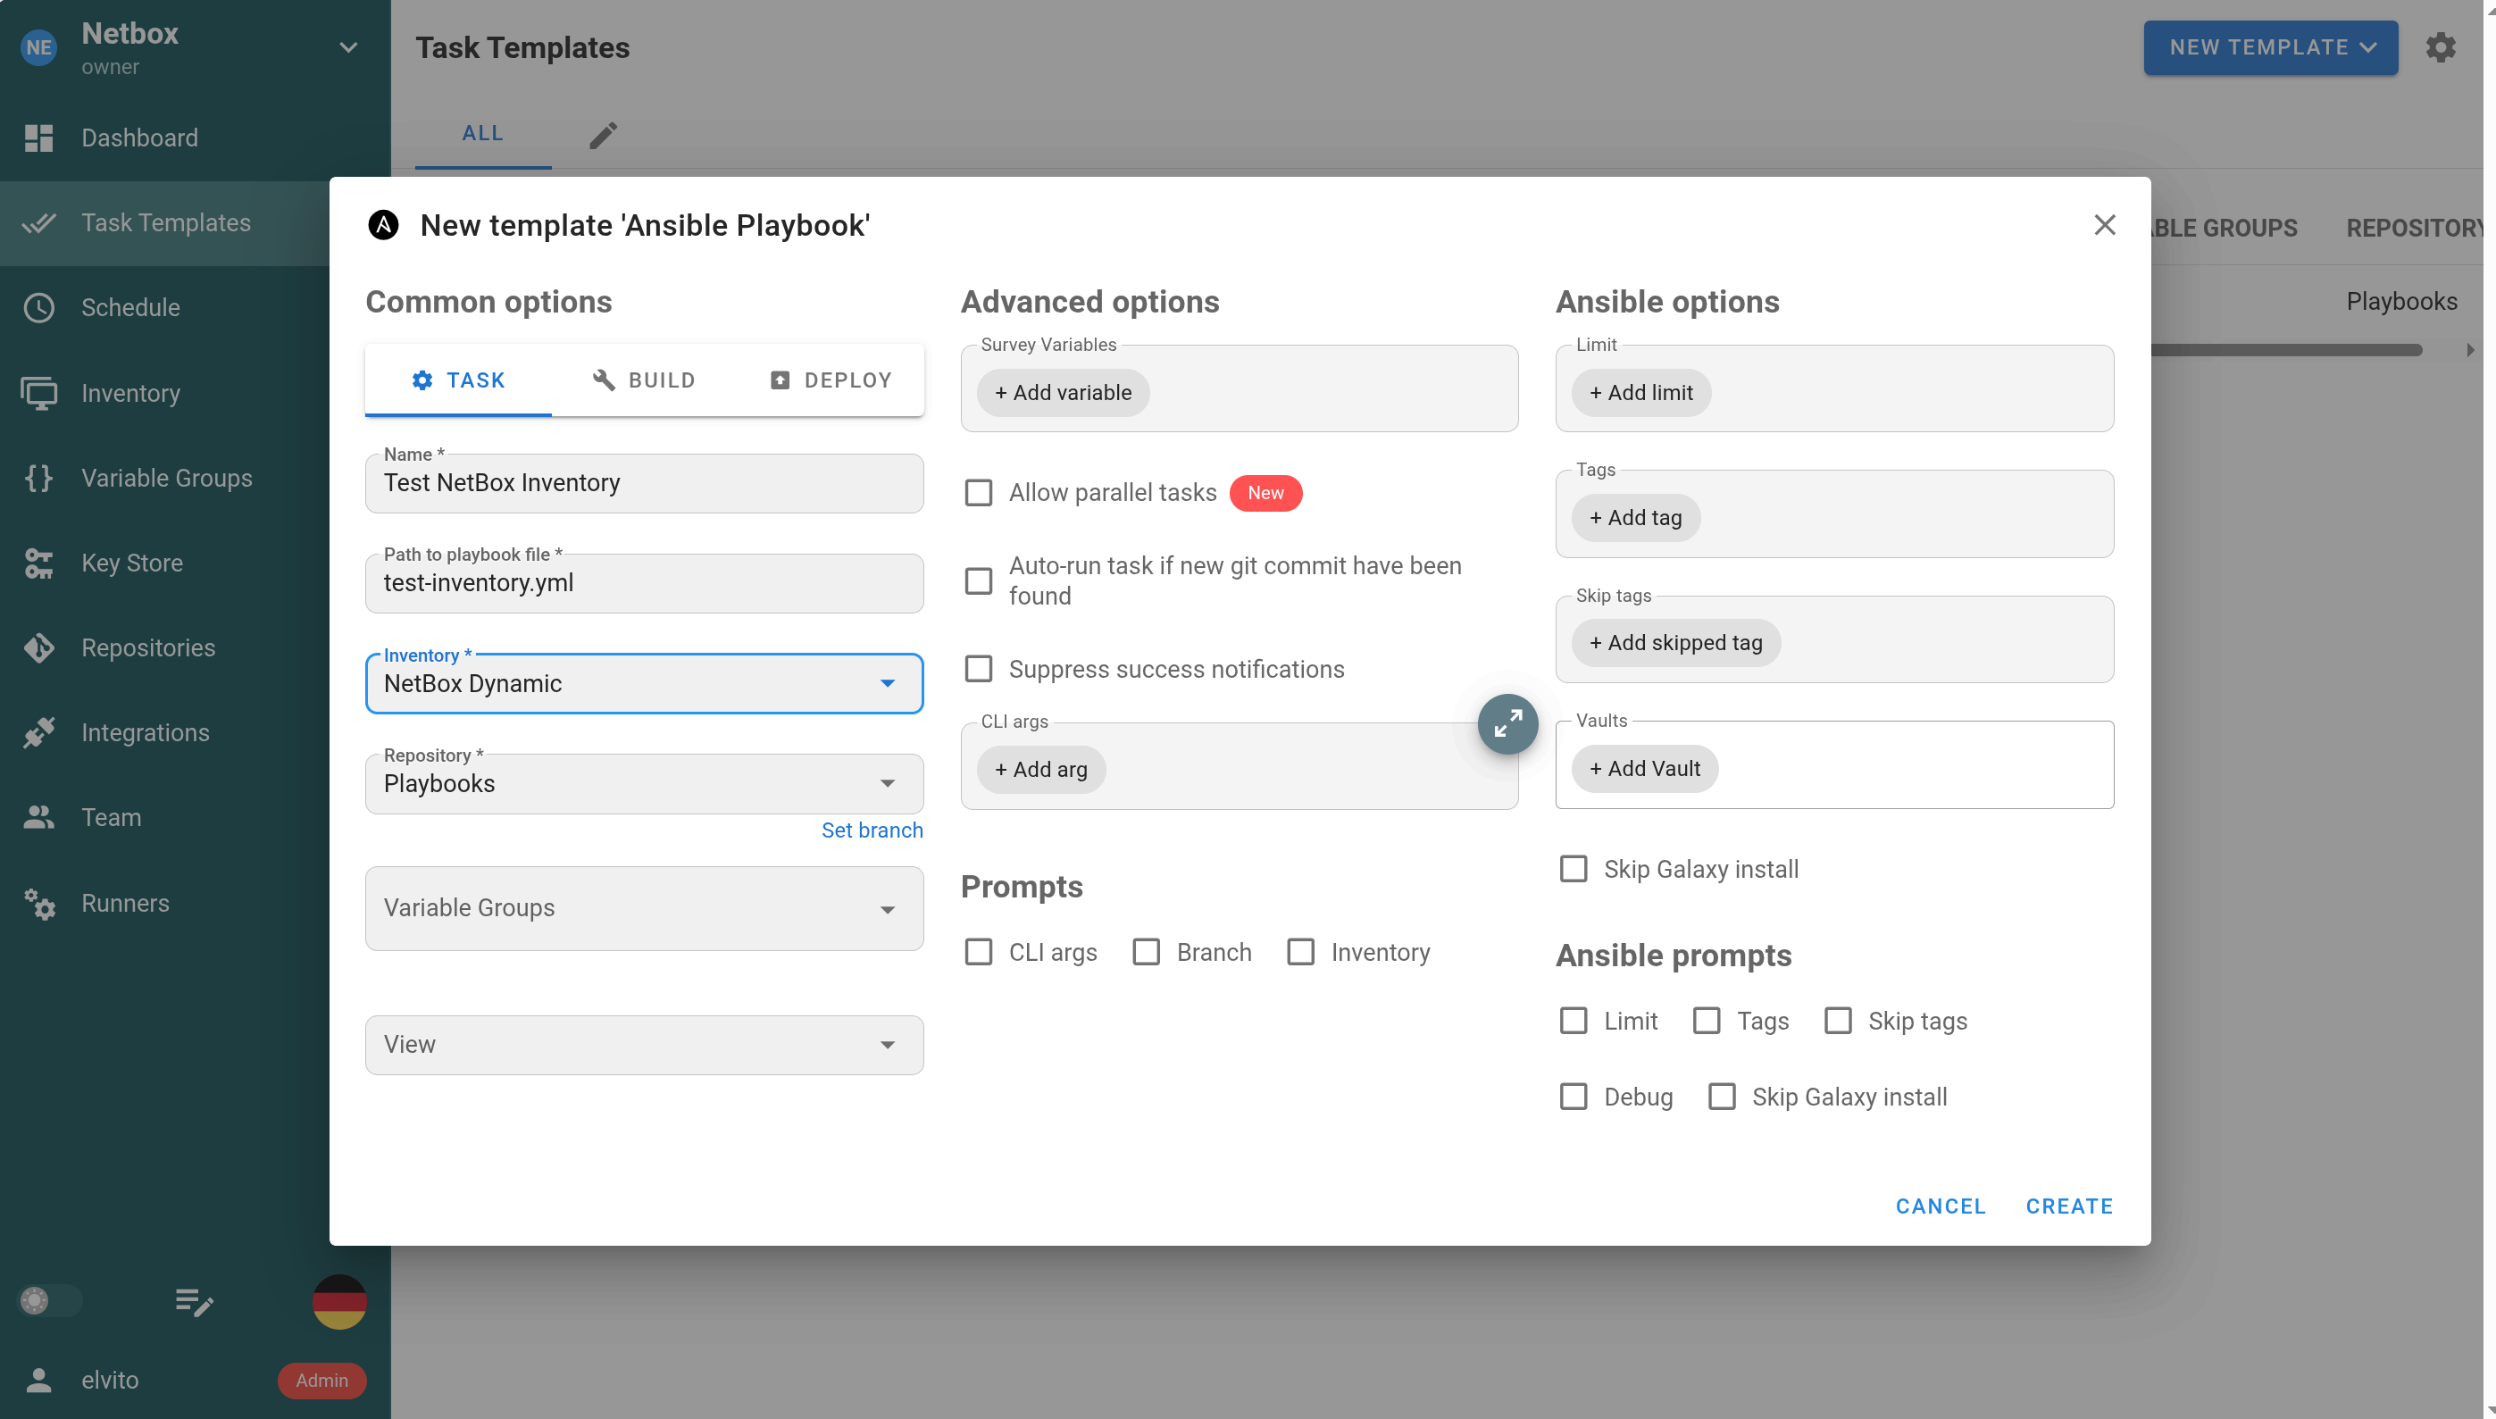This screenshot has width=2496, height=1419.
Task: Click the NE project avatar
Action: pos(39,46)
